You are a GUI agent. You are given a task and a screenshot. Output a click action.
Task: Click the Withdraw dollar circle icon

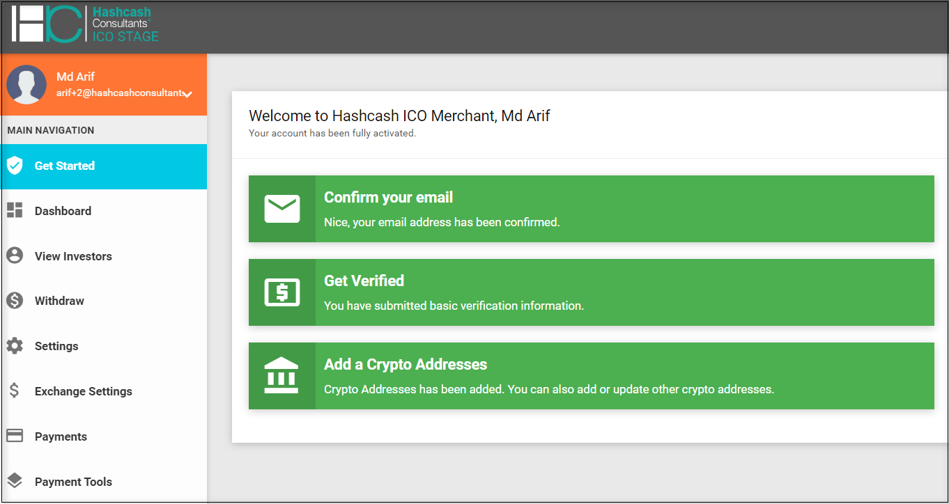[x=15, y=301]
